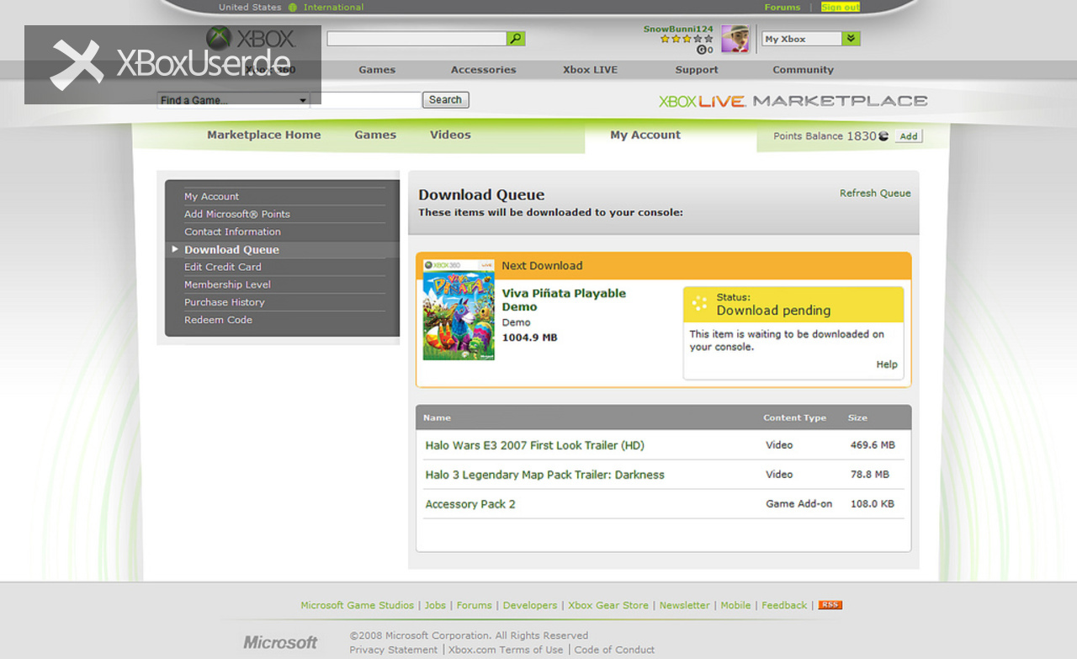Click the Search button
The width and height of the screenshot is (1077, 659).
pos(445,100)
